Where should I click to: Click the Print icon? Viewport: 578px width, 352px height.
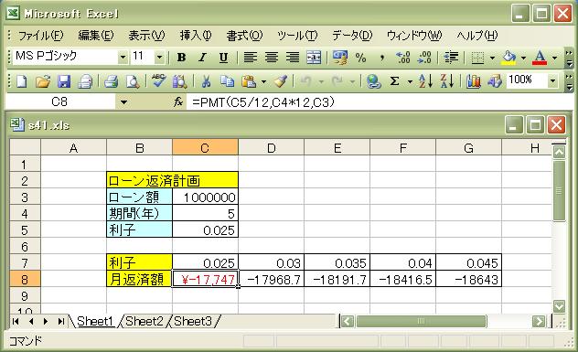click(111, 81)
